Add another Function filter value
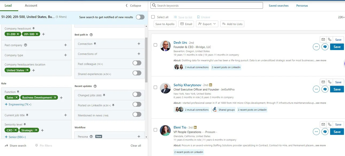 (61, 98)
